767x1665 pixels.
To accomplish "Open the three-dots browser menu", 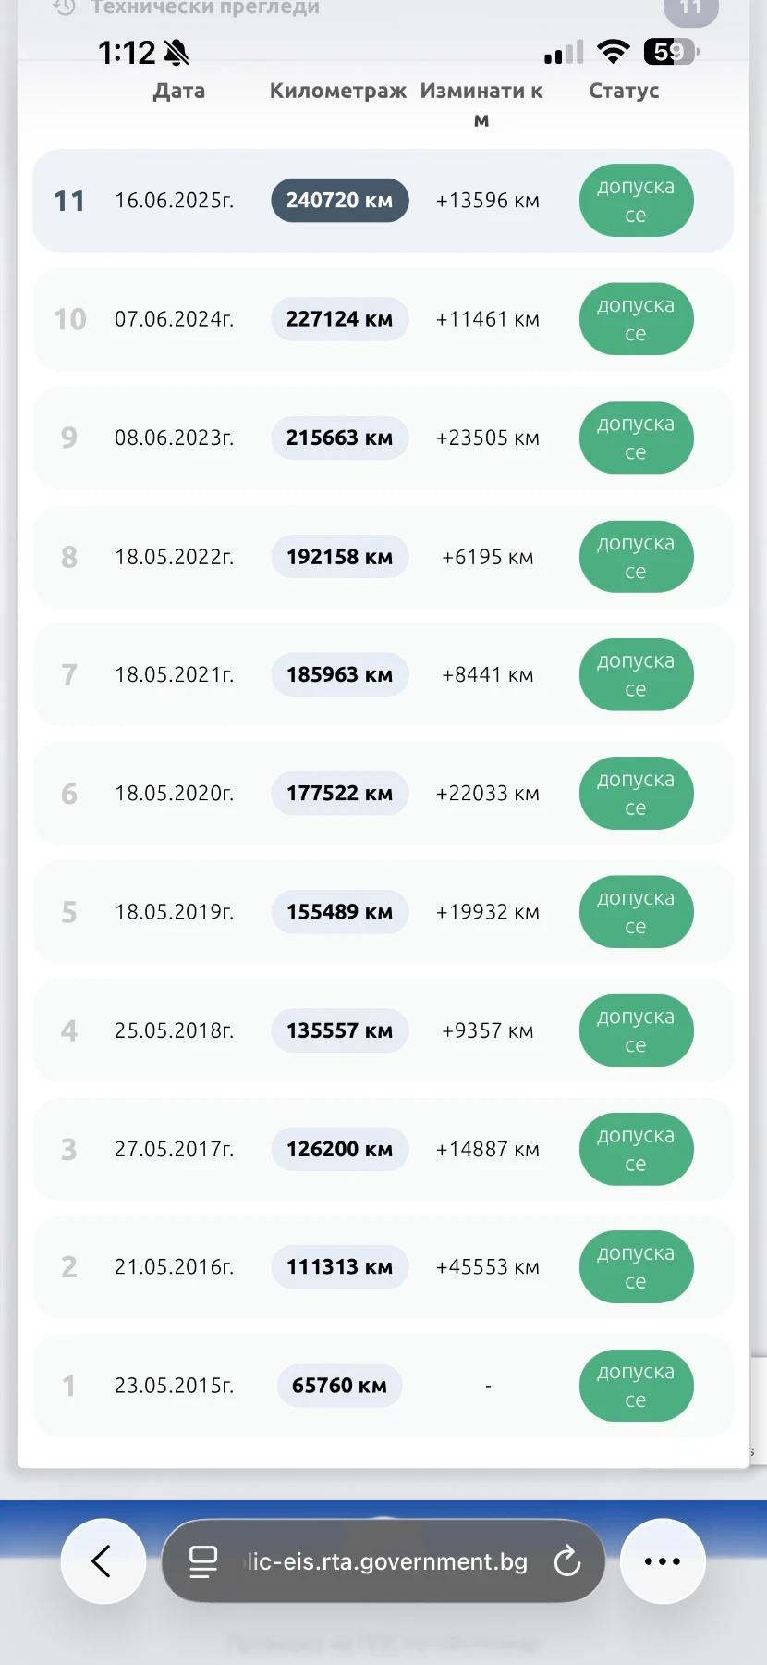I will tap(662, 1561).
